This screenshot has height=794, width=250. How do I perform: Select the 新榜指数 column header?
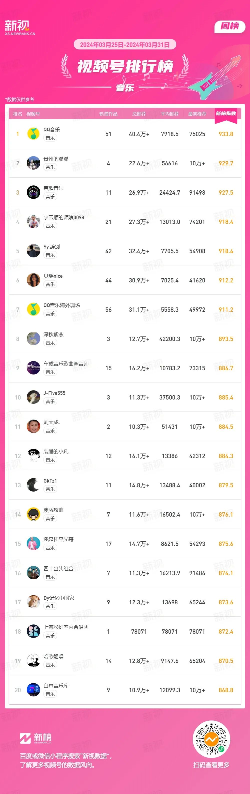coord(226,114)
